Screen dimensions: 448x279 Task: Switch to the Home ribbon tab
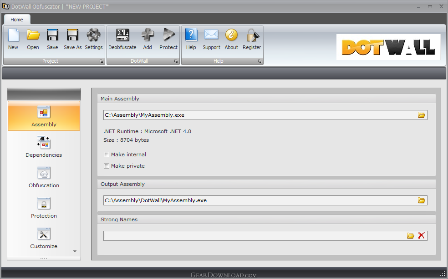coord(17,20)
